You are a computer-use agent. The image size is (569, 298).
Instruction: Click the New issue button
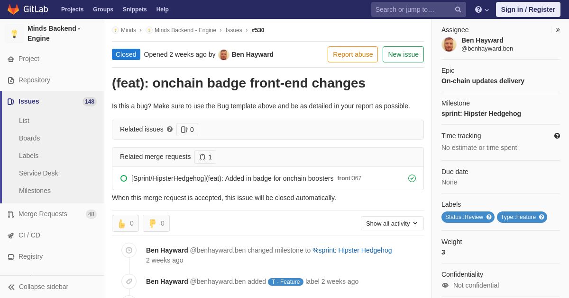(x=403, y=54)
